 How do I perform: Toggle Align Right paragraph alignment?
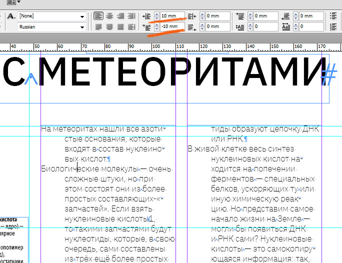tap(120, 16)
